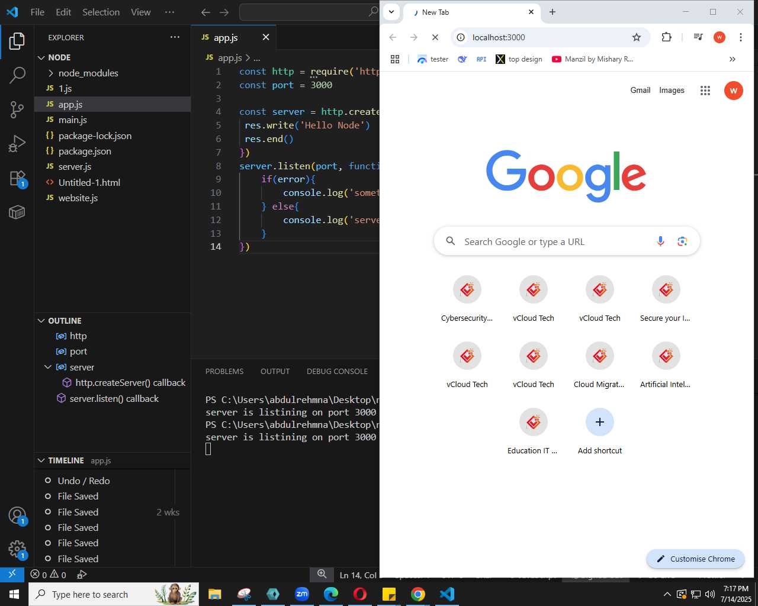Click the Customise Chrome button
Image resolution: width=758 pixels, height=606 pixels.
tap(696, 559)
